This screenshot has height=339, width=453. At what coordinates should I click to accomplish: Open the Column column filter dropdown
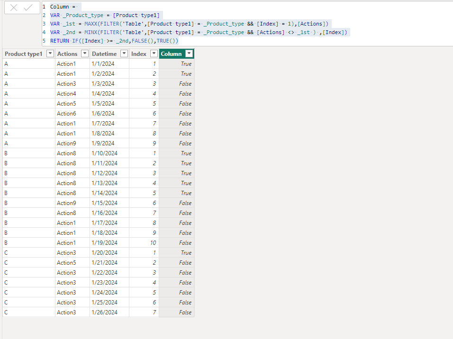click(x=189, y=54)
